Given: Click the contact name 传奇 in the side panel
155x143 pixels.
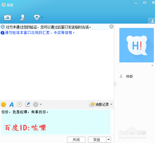Looking at the screenshot, I should pyautogui.click(x=129, y=77).
